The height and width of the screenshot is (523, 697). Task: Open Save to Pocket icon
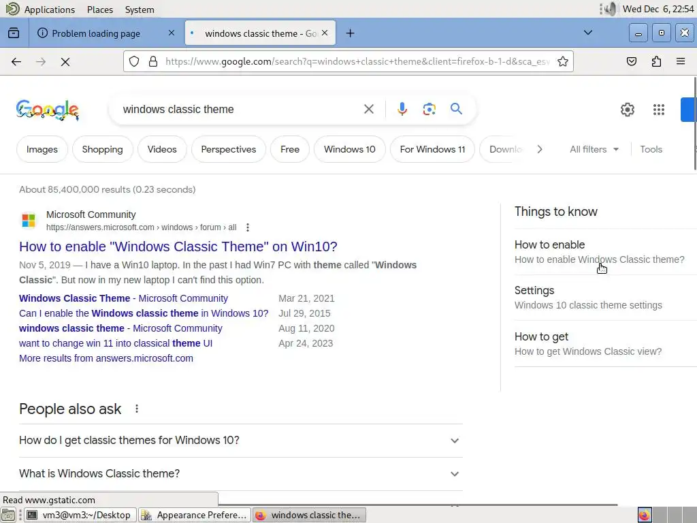click(x=631, y=61)
